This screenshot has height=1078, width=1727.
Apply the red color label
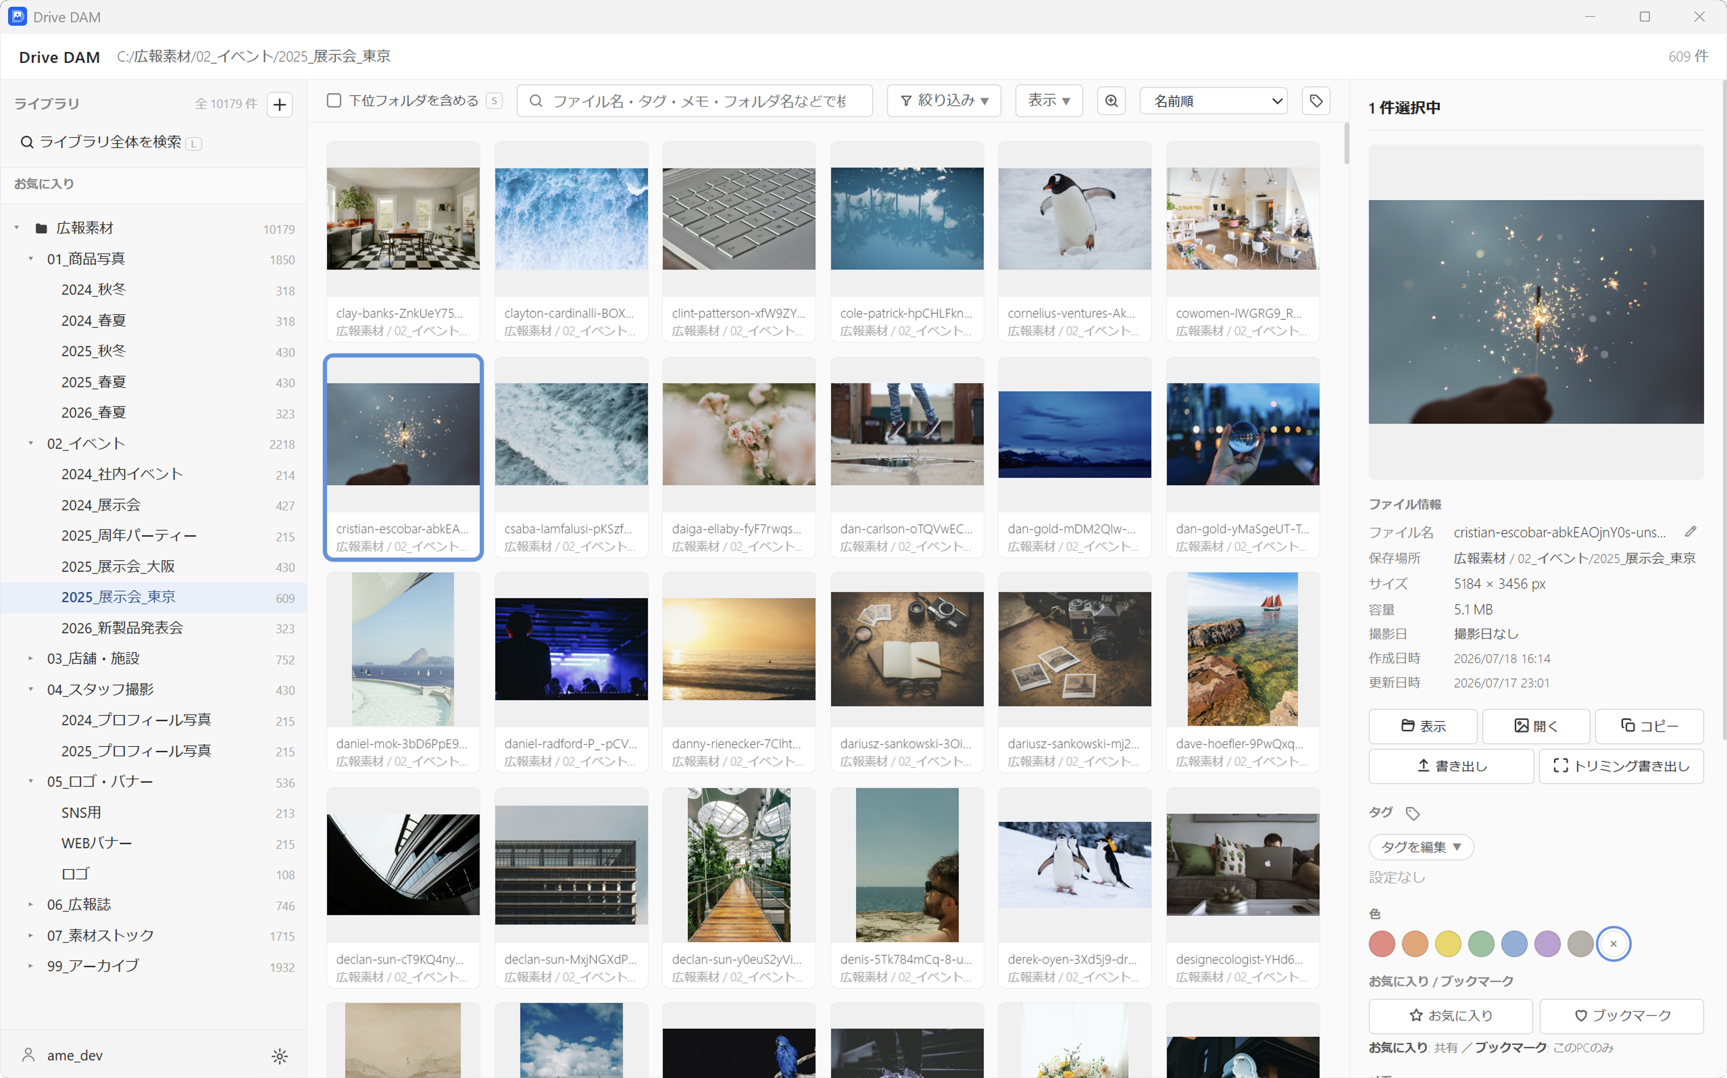1381,944
